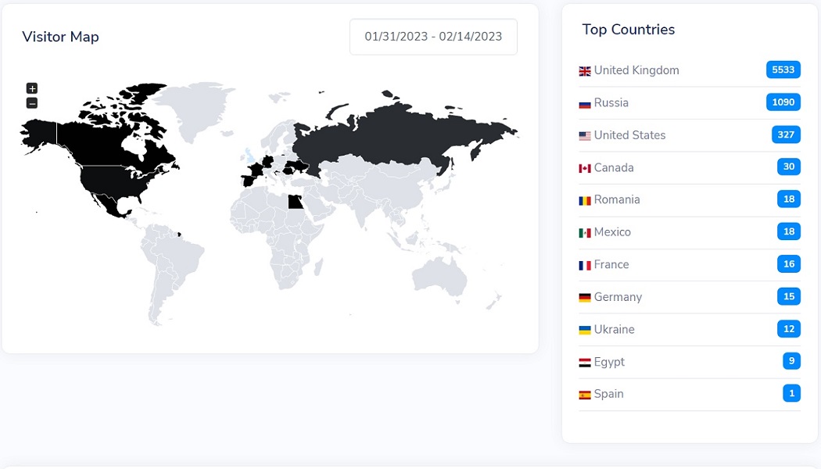Click the United Kingdom flag icon
The height and width of the screenshot is (469, 821).
pyautogui.click(x=585, y=71)
